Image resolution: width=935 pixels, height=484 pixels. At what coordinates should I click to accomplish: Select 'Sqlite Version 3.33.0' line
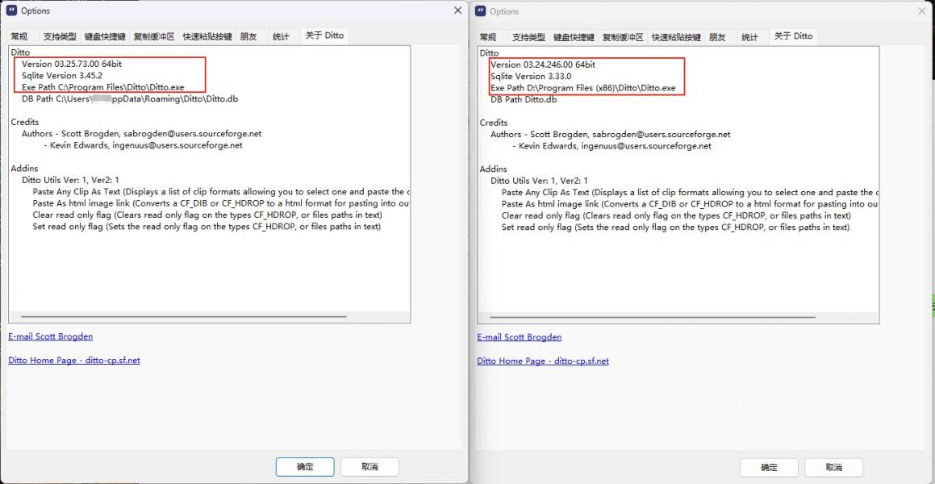point(531,77)
